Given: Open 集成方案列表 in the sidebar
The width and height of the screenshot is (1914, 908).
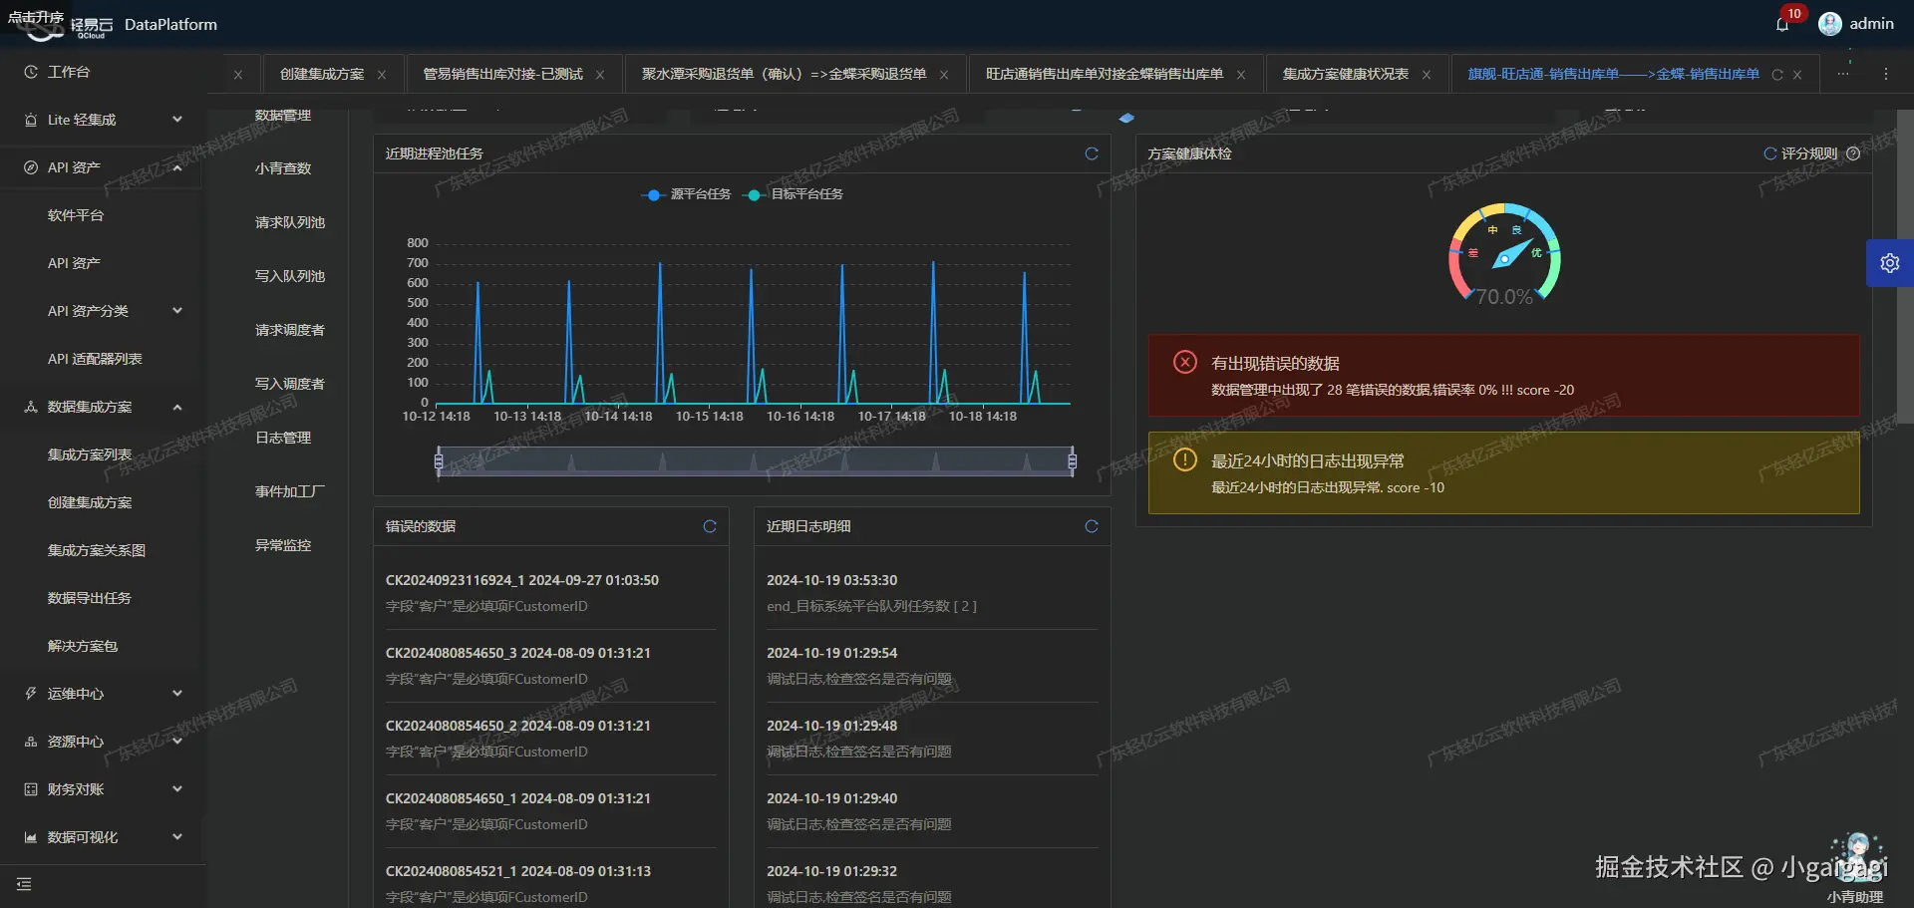Looking at the screenshot, I should click(x=90, y=454).
